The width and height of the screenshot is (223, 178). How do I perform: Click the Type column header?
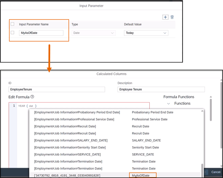pyautogui.click(x=75, y=24)
